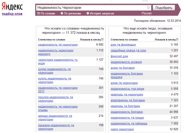
Task: Open 'аренда недвижимости +в черногории' link
Action: (x=55, y=118)
